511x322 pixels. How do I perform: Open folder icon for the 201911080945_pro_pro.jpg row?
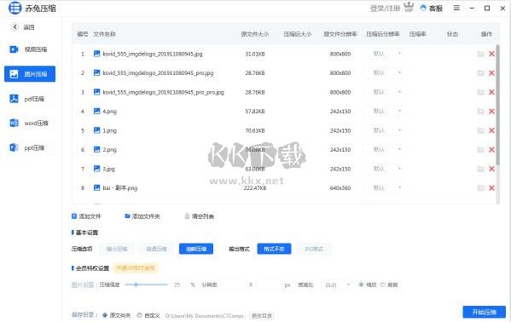tap(480, 92)
